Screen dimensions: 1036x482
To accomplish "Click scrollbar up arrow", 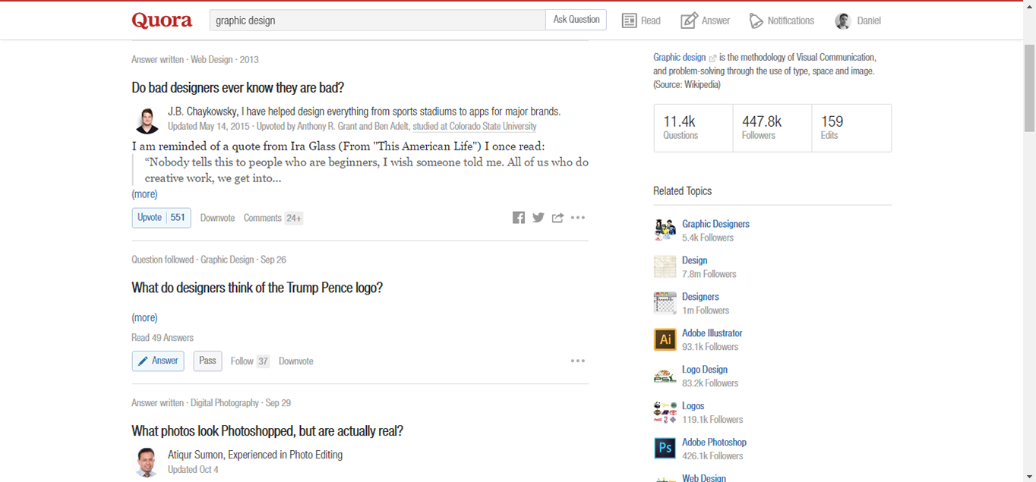I will (x=1030, y=5).
